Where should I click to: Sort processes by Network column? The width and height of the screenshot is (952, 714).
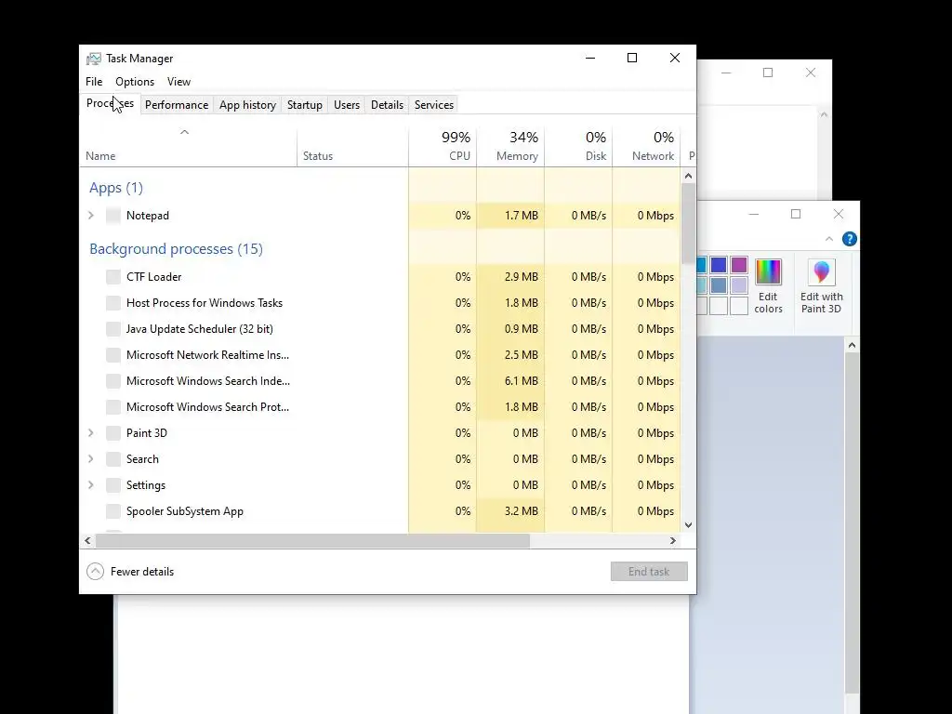[647, 147]
